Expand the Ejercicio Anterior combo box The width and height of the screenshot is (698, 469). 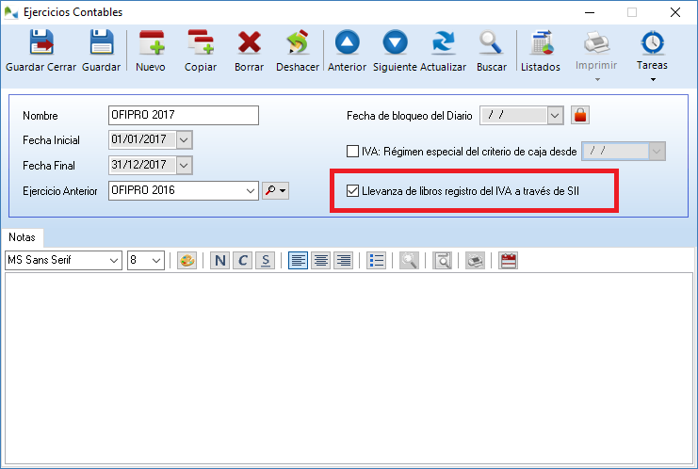pyautogui.click(x=251, y=190)
